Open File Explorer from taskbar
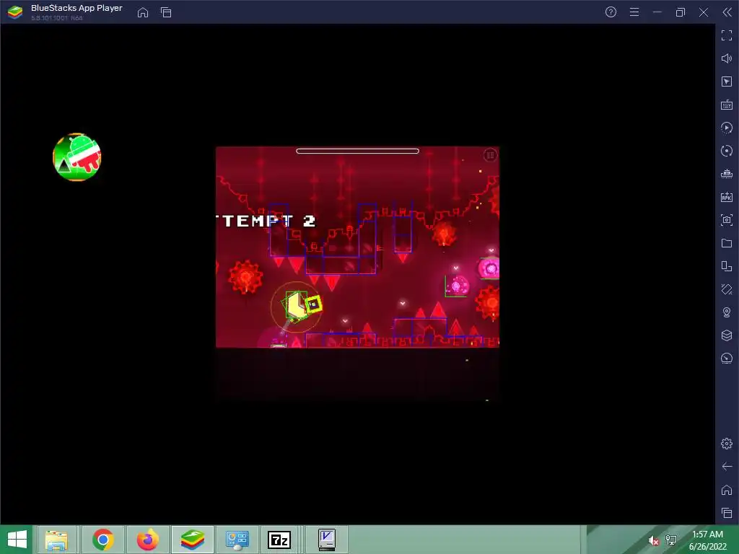The width and height of the screenshot is (739, 554). tap(56, 540)
